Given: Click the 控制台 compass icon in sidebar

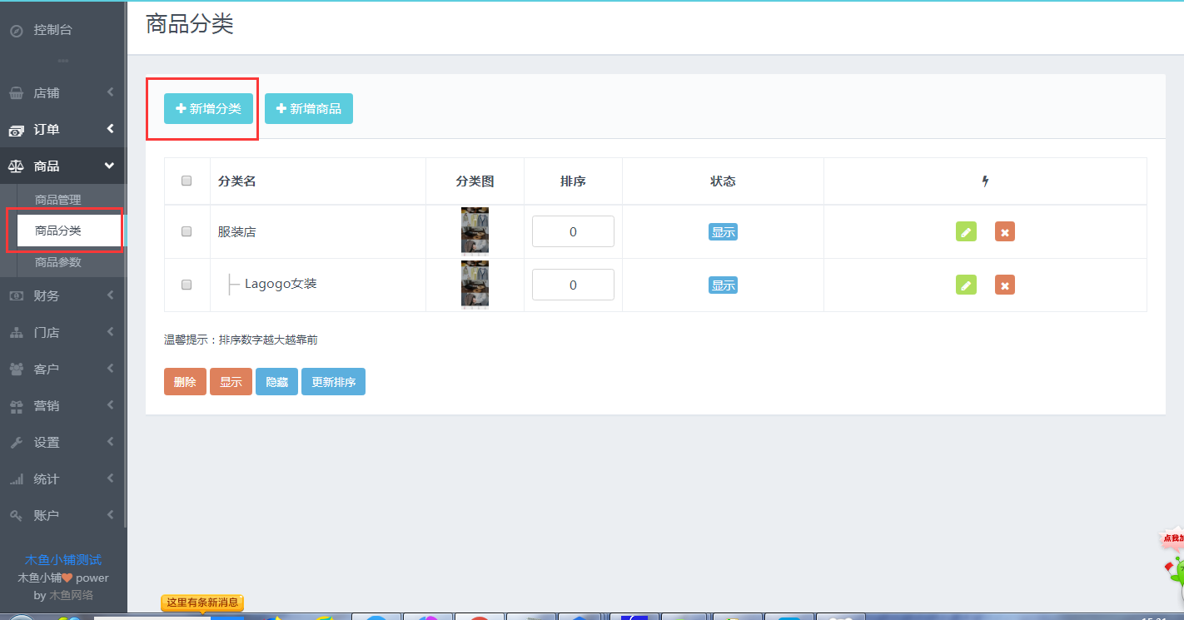Looking at the screenshot, I should pyautogui.click(x=16, y=31).
